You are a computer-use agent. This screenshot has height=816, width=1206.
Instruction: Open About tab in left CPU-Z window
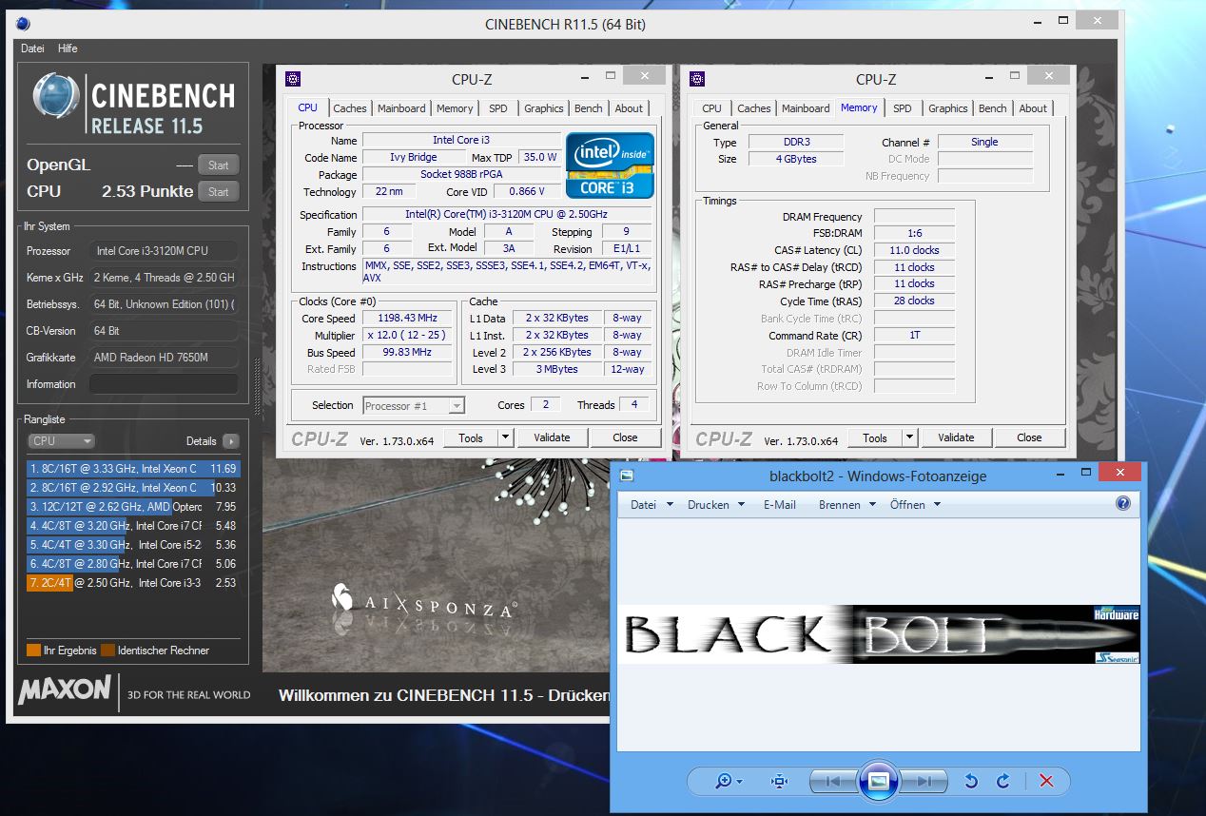click(x=629, y=108)
